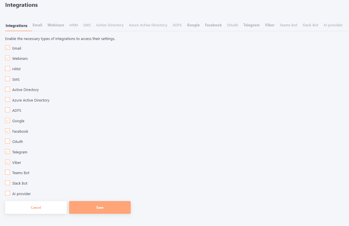Uncheck the Telegram integration checkbox
This screenshot has width=349, height=226.
(8, 152)
